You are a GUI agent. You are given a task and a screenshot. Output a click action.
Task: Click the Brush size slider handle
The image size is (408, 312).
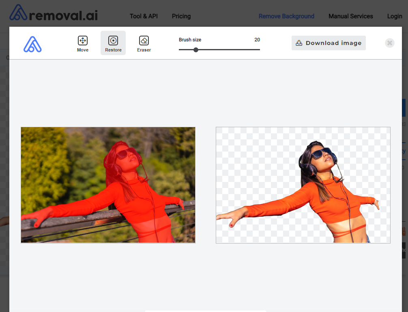[x=196, y=50]
